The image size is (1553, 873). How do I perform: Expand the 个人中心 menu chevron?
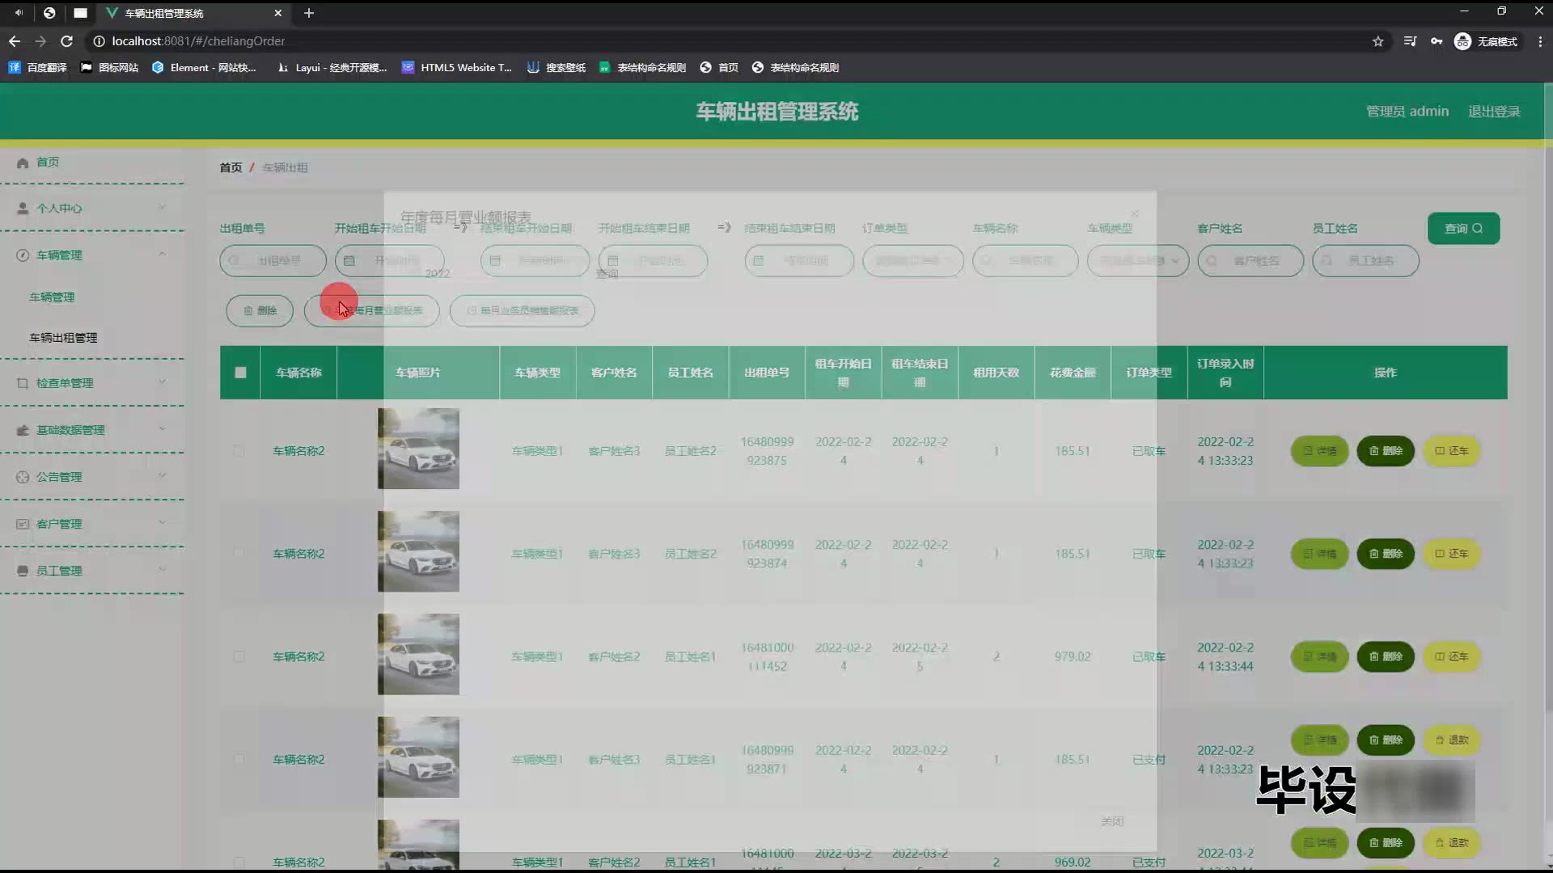(x=162, y=208)
